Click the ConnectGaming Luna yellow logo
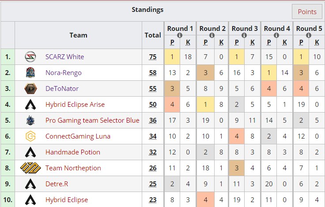Viewport: 325px width, 207px height. (x=30, y=136)
